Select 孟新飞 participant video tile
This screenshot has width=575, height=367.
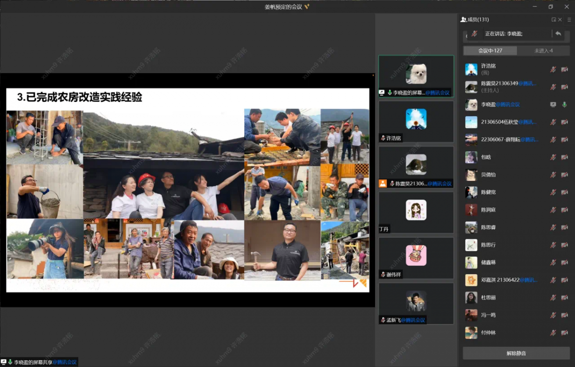pos(416,303)
